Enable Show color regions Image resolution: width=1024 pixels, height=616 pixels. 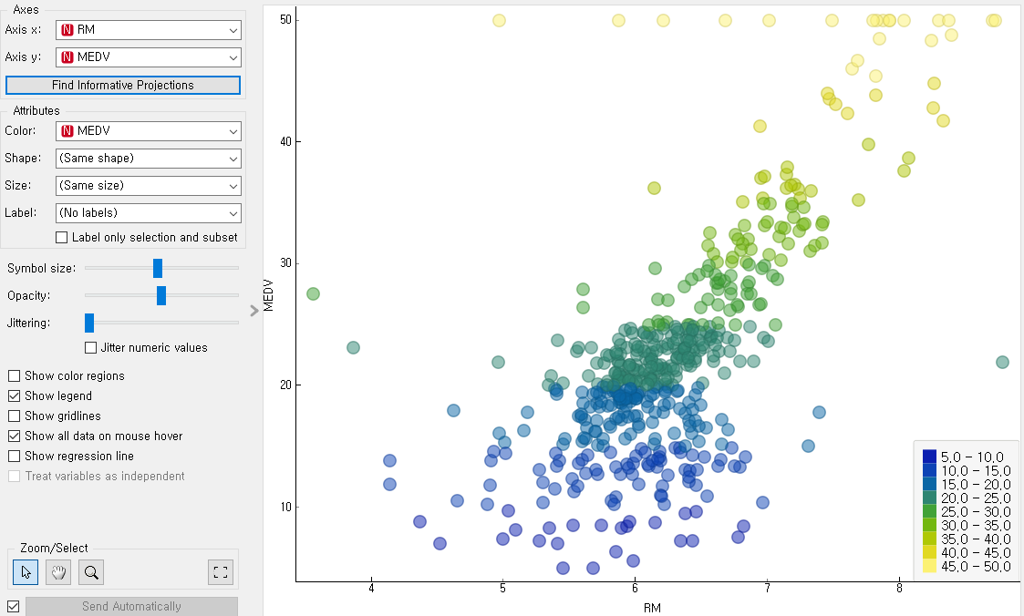pos(15,375)
